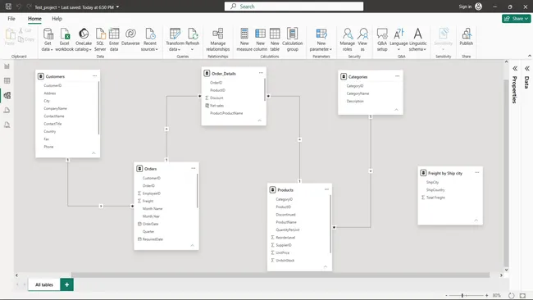Click the Share button
The image size is (533, 300).
click(516, 19)
